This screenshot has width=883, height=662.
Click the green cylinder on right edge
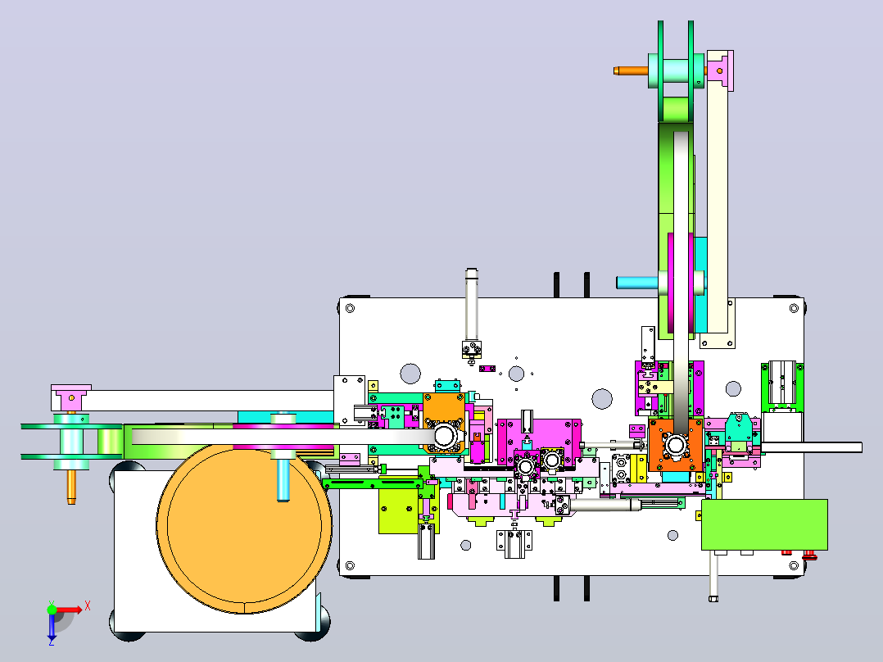click(x=782, y=387)
